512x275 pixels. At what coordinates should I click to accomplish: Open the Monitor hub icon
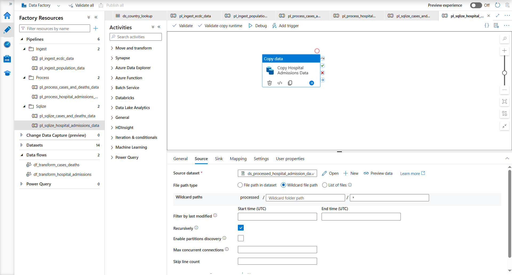pyautogui.click(x=7, y=44)
